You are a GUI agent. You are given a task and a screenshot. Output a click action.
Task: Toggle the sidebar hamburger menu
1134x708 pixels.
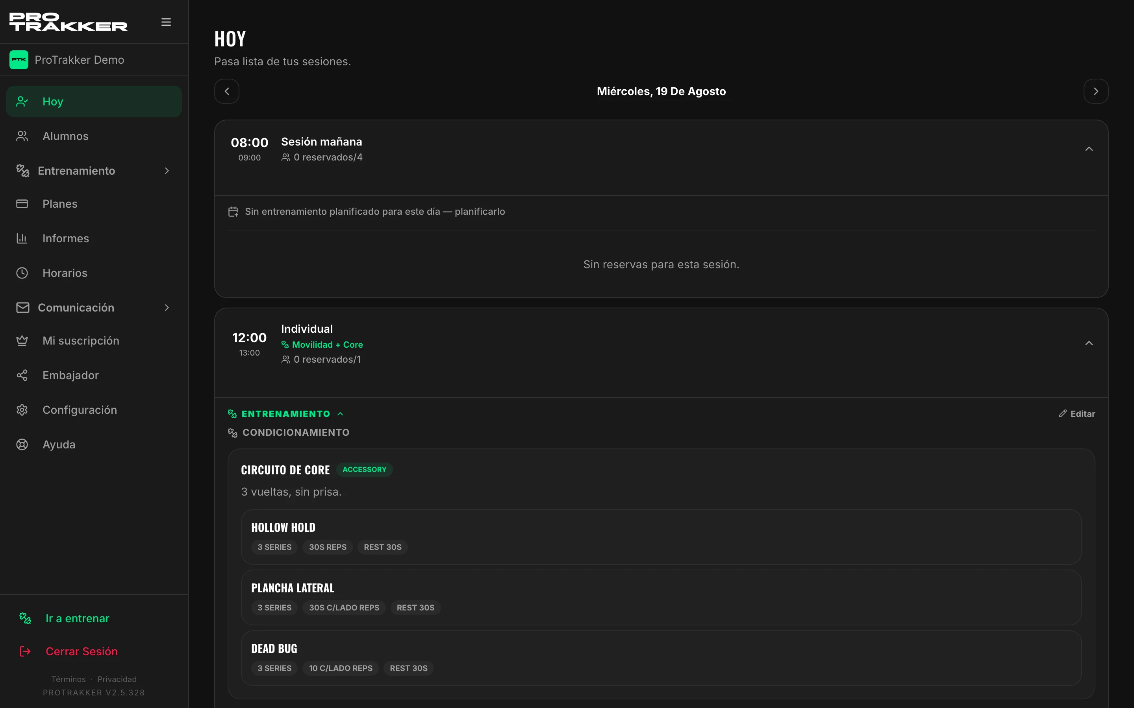tap(166, 22)
